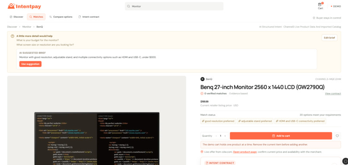Open the Compare options tab
Screen dimensions: 348x165
click(61, 17)
